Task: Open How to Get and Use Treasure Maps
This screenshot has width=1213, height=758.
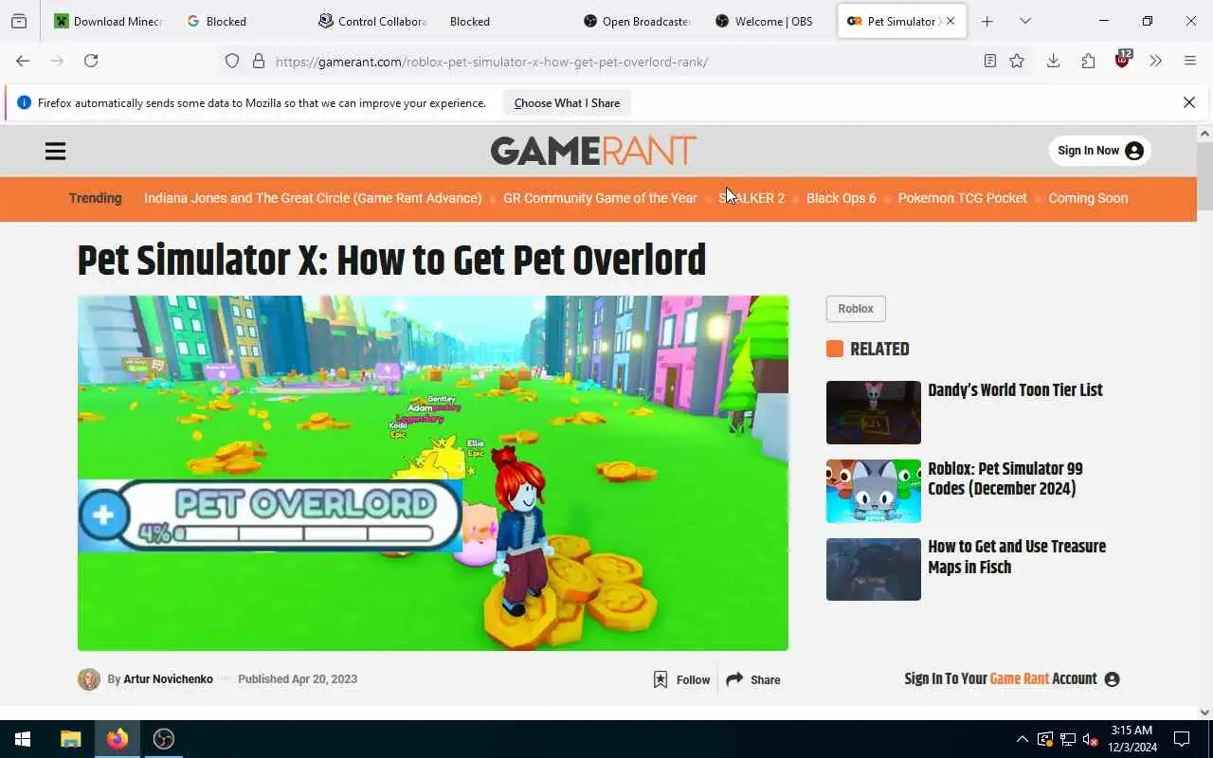Action: tap(1017, 557)
